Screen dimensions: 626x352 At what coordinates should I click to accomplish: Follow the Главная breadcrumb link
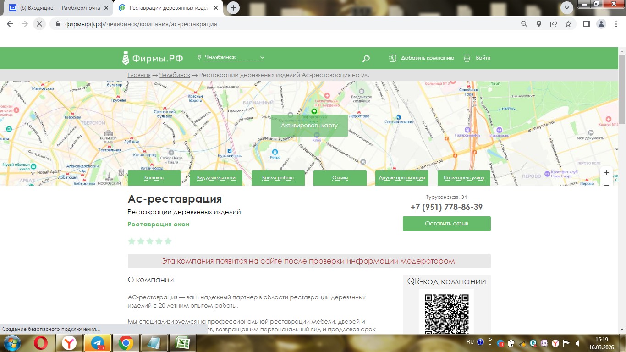pos(139,75)
